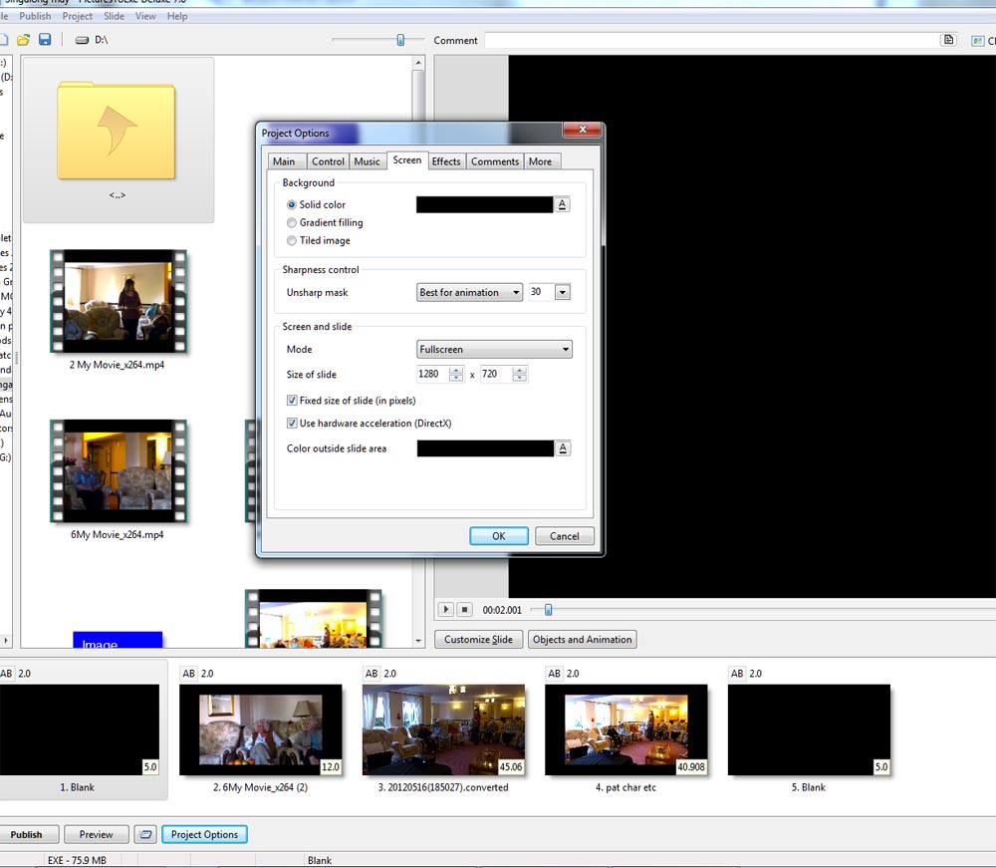This screenshot has height=868, width=996.
Task: Toggle AB transition on slide 2
Action: (188, 674)
